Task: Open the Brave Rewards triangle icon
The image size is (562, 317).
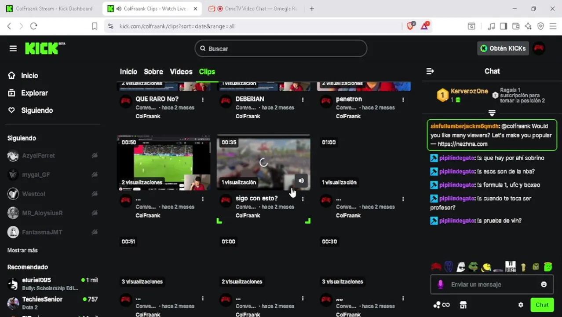Action: tap(425, 26)
